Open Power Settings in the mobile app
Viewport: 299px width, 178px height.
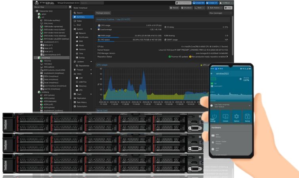pos(213,117)
